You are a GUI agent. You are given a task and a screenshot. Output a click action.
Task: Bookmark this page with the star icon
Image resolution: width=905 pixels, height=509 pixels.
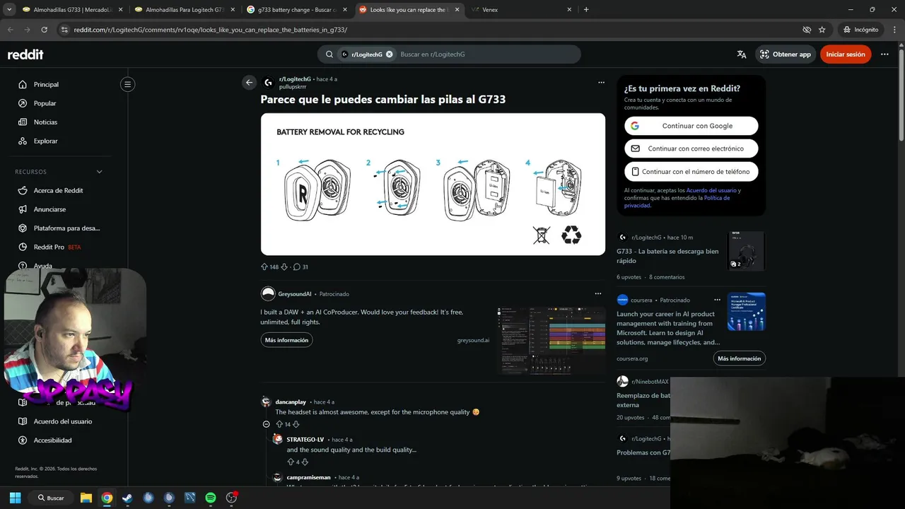click(822, 30)
